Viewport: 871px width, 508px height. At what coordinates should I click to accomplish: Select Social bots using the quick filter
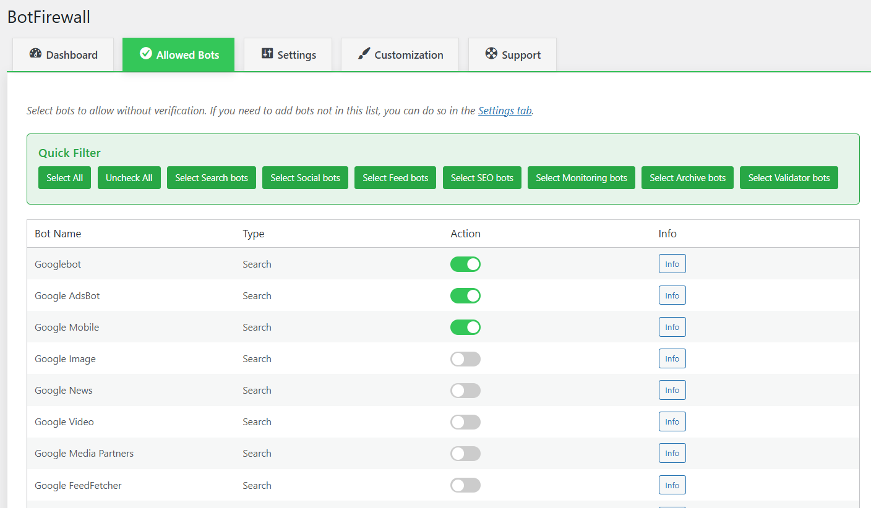305,177
